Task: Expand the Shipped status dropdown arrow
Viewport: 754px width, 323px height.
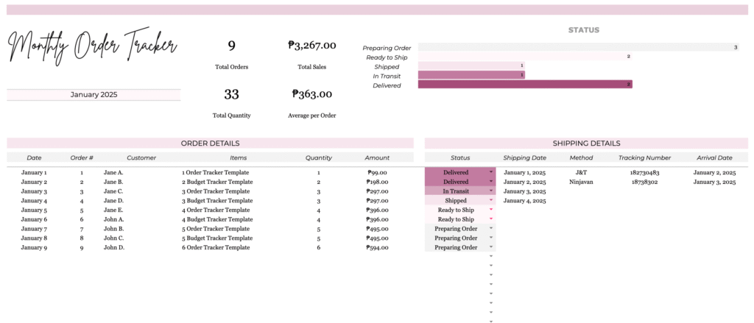Action: pos(491,200)
